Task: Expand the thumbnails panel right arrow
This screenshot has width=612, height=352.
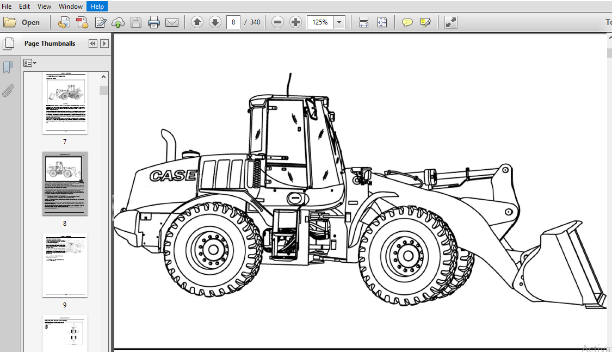Action: [104, 44]
